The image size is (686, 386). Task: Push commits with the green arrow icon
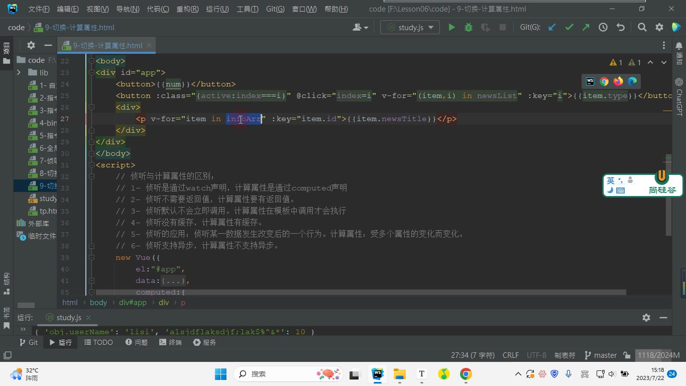coord(586,28)
